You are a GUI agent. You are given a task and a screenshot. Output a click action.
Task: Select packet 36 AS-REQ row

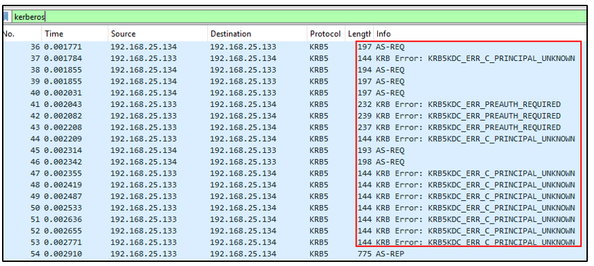pyautogui.click(x=295, y=47)
